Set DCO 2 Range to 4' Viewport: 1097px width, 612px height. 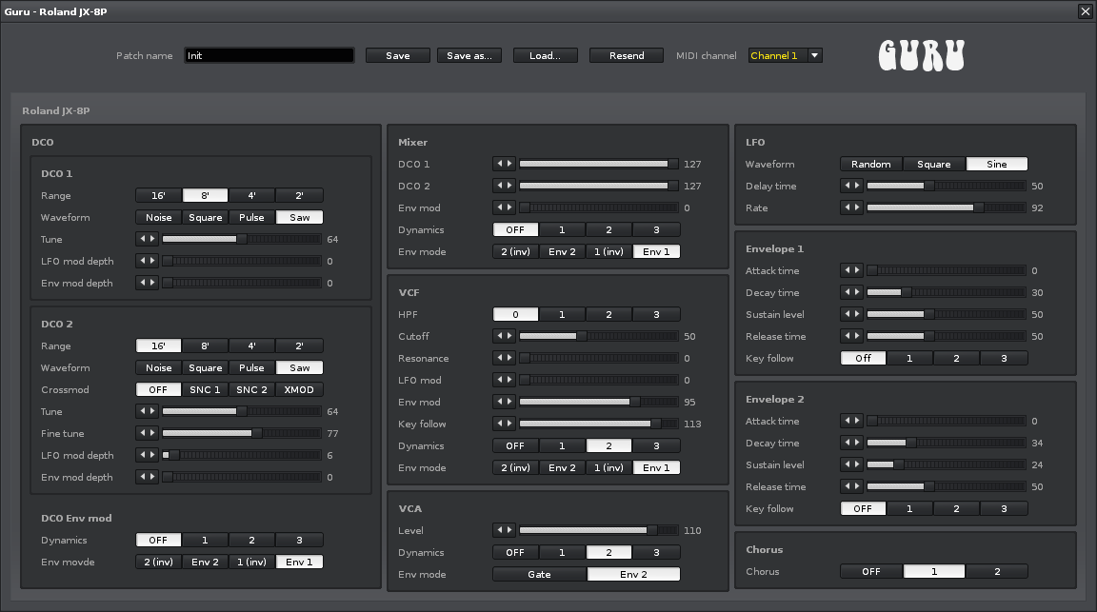point(251,346)
